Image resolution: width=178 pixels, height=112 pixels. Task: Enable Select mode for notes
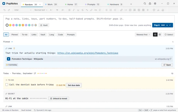click(169, 35)
